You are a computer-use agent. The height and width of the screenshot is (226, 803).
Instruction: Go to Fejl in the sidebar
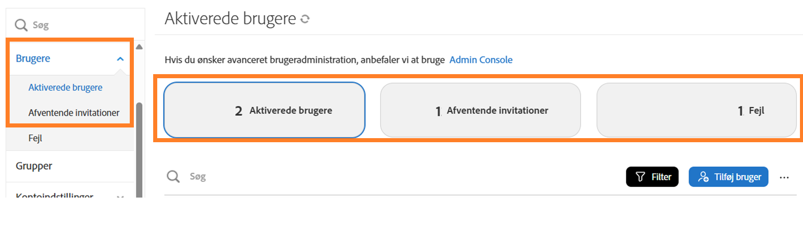(35, 138)
